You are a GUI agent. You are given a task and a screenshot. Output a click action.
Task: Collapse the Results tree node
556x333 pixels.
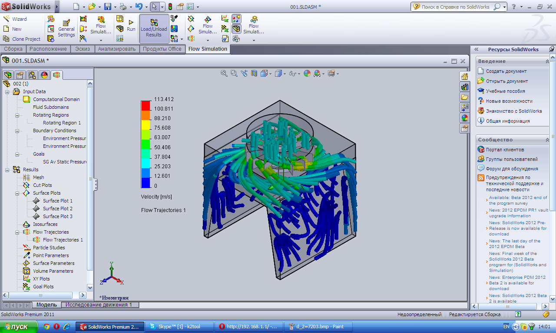pos(7,170)
